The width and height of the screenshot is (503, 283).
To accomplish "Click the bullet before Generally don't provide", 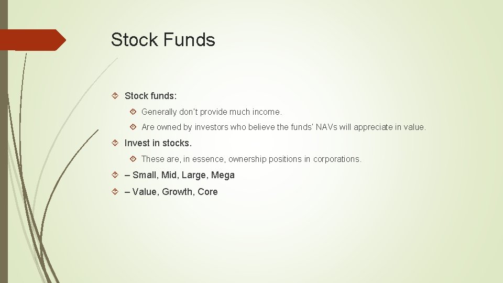I will (x=133, y=112).
